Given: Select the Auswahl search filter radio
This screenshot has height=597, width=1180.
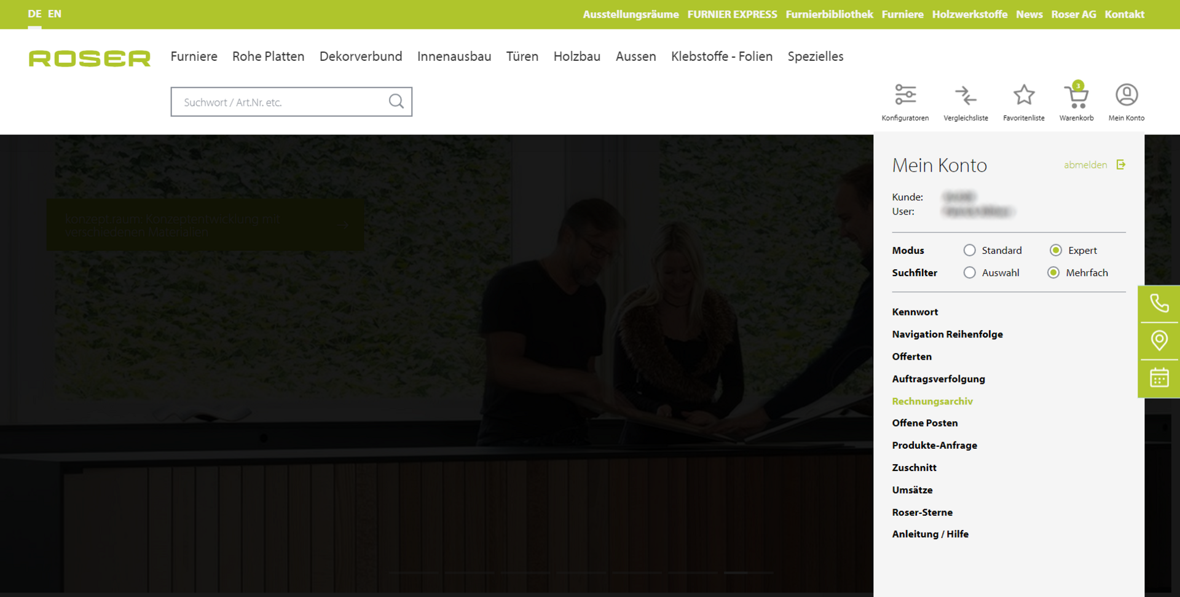Looking at the screenshot, I should 969,272.
